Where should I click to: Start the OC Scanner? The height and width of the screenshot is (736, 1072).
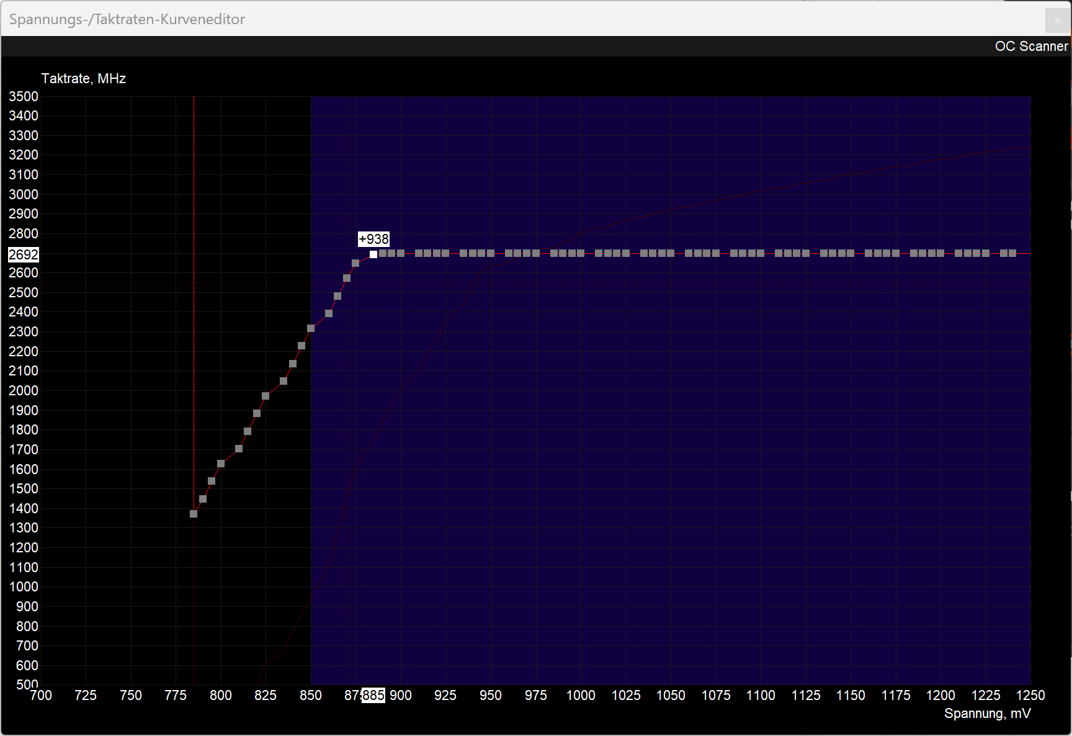[1031, 47]
